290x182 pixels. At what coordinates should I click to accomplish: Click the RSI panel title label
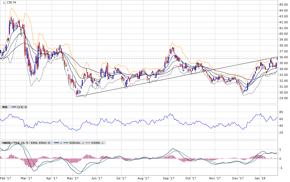[5, 107]
